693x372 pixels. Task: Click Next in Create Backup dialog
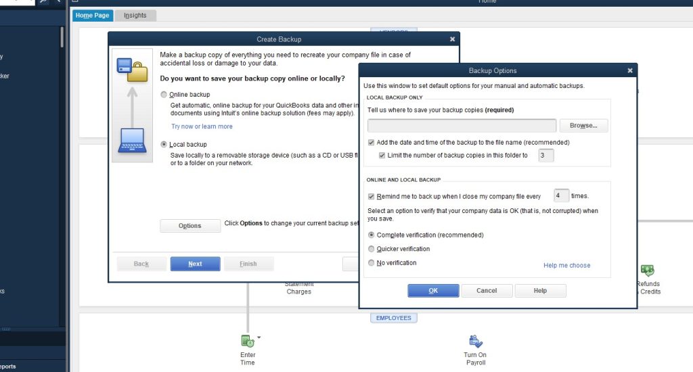[196, 264]
